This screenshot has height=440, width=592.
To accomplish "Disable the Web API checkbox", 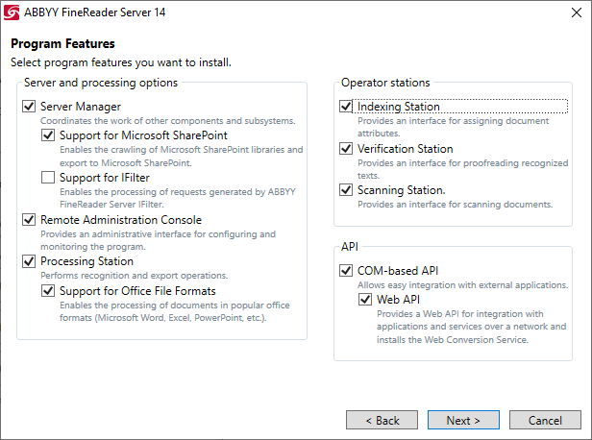I will (x=365, y=300).
